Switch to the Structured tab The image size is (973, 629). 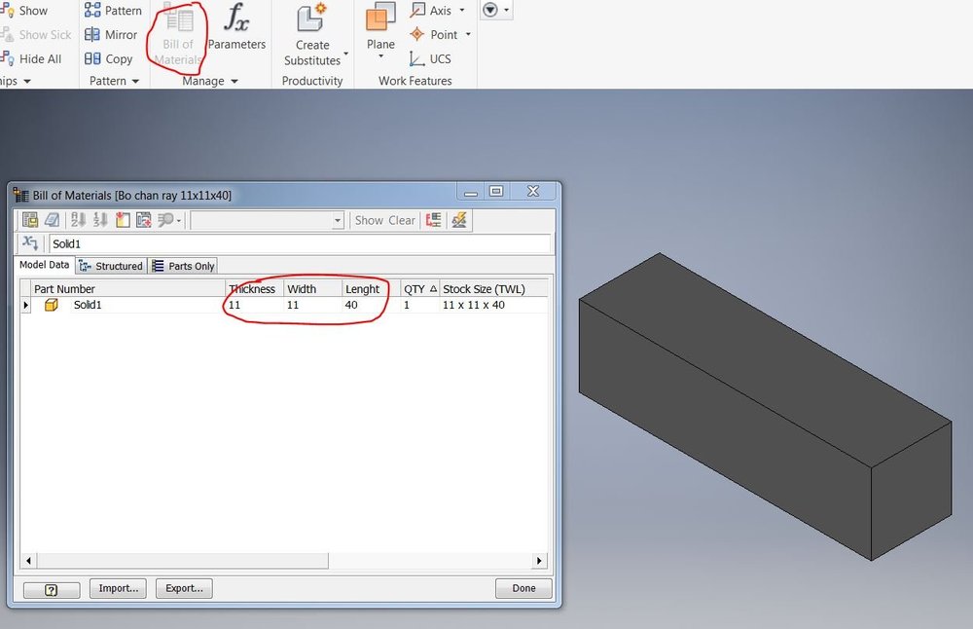click(x=112, y=266)
